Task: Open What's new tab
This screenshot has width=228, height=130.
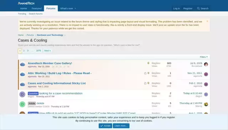Action: coord(67,9)
